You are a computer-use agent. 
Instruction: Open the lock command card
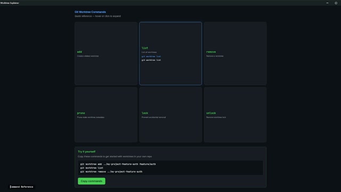click(x=170, y=115)
